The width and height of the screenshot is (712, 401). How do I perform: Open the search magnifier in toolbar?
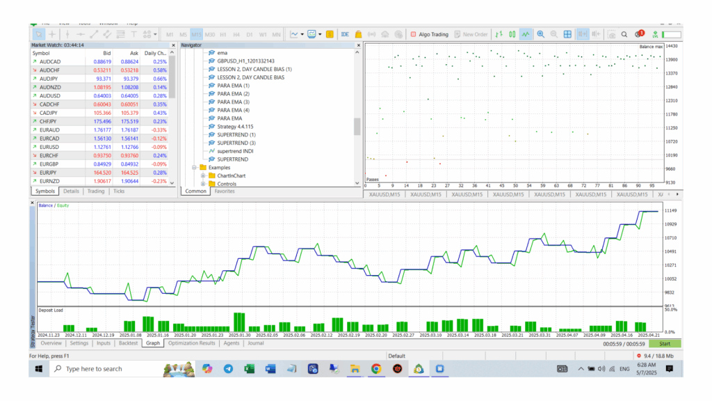(x=625, y=34)
